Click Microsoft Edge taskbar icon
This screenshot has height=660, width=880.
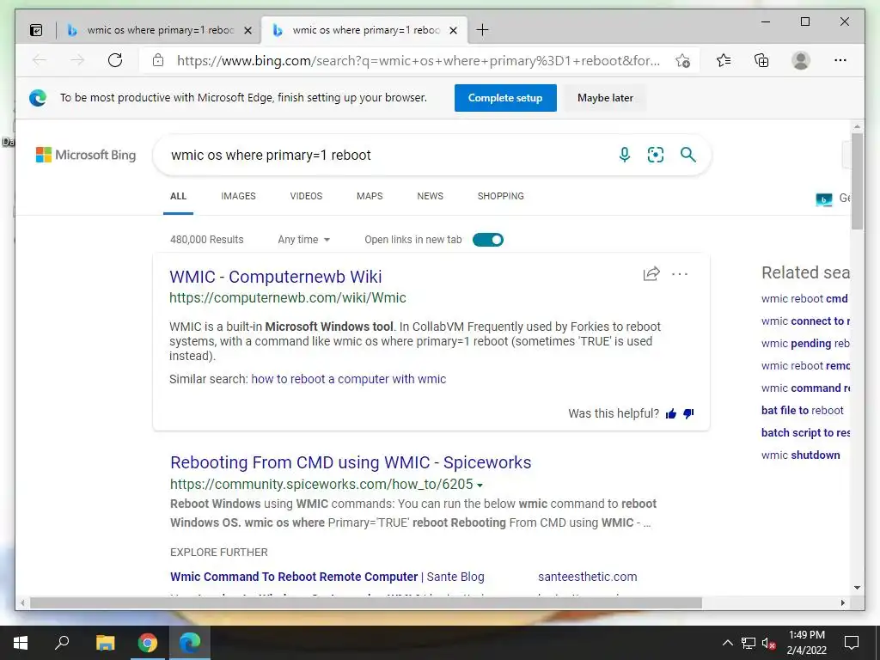[190, 643]
